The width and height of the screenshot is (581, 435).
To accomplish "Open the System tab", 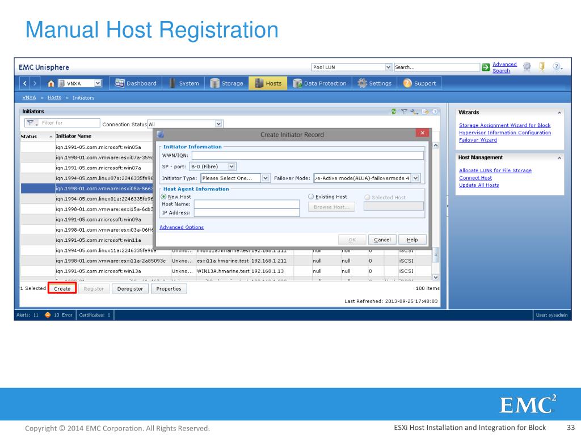I will [x=184, y=83].
